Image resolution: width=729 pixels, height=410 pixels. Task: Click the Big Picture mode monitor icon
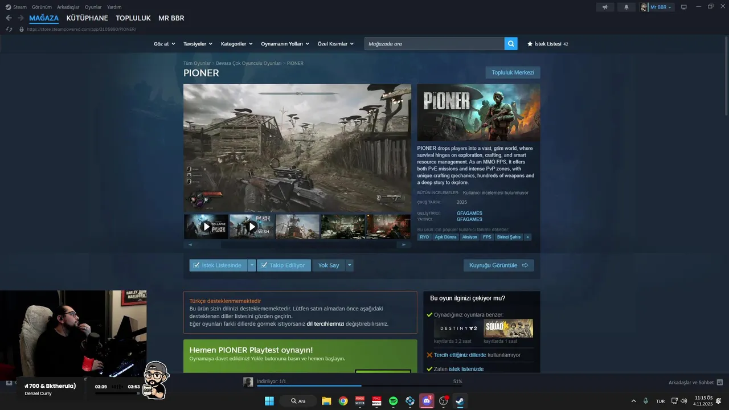(x=683, y=7)
